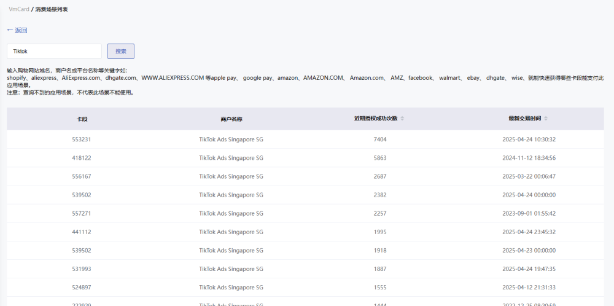Click timestamp 2025-04-24 23:45:32
The image size is (614, 306).
click(x=529, y=232)
